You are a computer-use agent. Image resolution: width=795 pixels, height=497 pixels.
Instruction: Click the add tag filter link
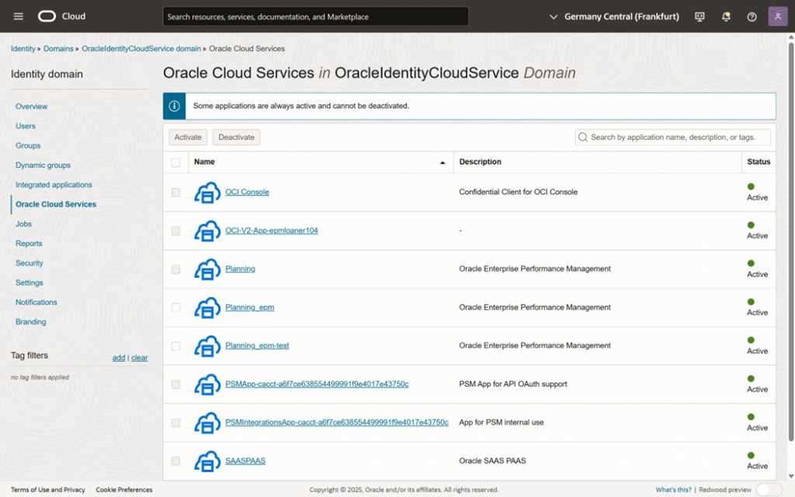tap(118, 358)
